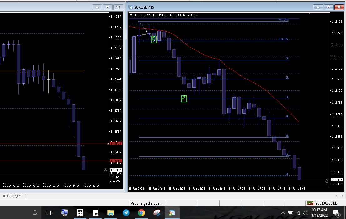Open the notification center with 3 alerts

336,213
